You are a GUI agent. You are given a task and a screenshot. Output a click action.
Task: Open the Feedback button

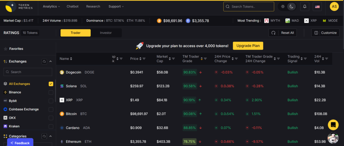pyautogui.click(x=20, y=142)
